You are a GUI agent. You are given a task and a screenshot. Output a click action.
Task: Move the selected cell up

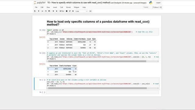(53, 11)
